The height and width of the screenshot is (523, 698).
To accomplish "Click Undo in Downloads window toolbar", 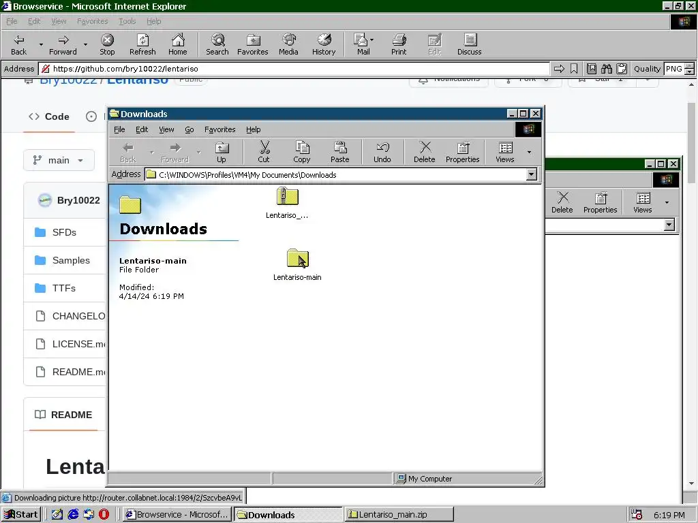I will pyautogui.click(x=382, y=153).
